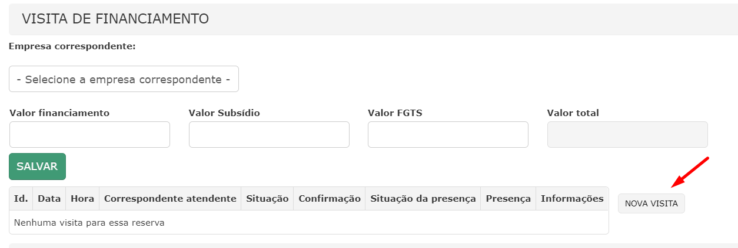Click the Presença column header

(508, 199)
